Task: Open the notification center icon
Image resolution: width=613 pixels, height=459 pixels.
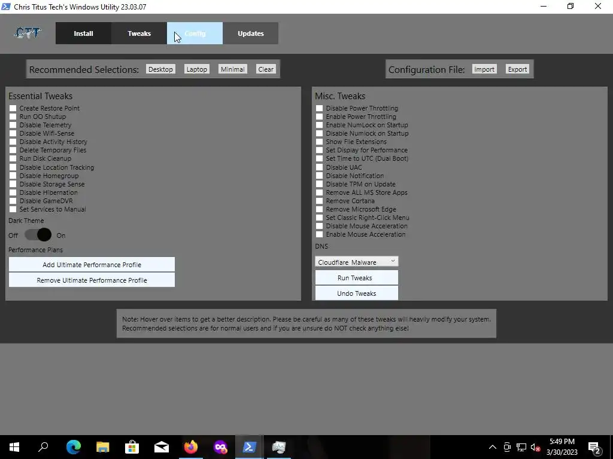Action: pos(594,448)
